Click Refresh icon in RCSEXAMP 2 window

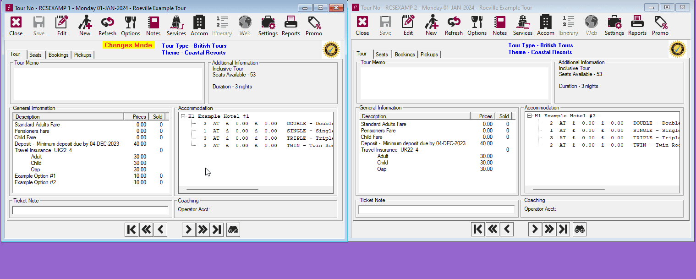coord(454,25)
